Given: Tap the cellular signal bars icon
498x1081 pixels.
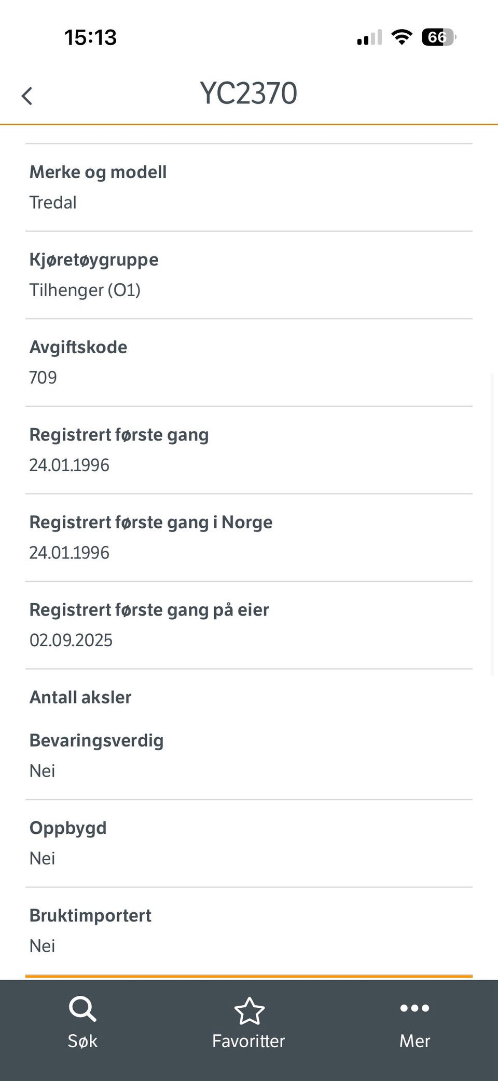Looking at the screenshot, I should (x=369, y=38).
